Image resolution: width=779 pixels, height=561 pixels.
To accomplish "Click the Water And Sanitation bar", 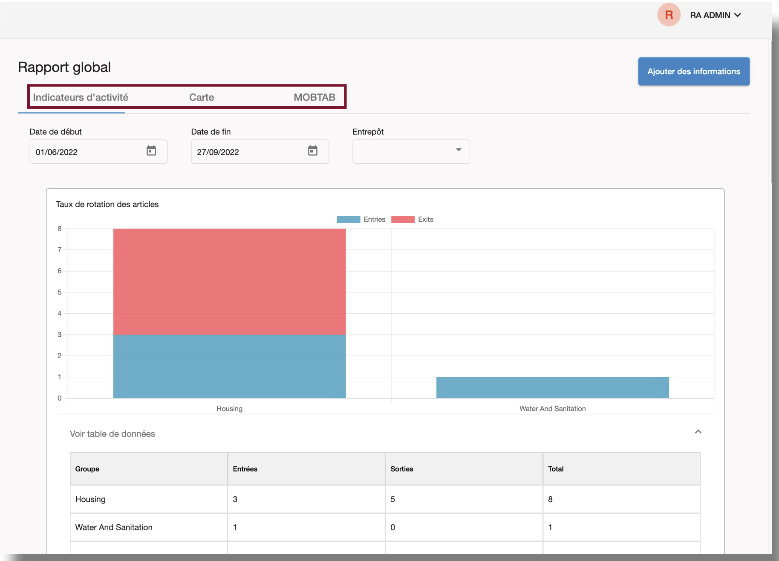I will point(552,387).
